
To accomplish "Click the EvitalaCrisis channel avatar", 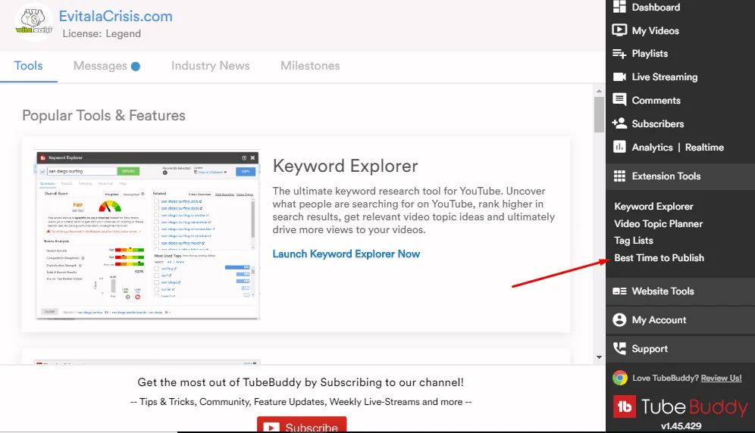I will coord(33,22).
